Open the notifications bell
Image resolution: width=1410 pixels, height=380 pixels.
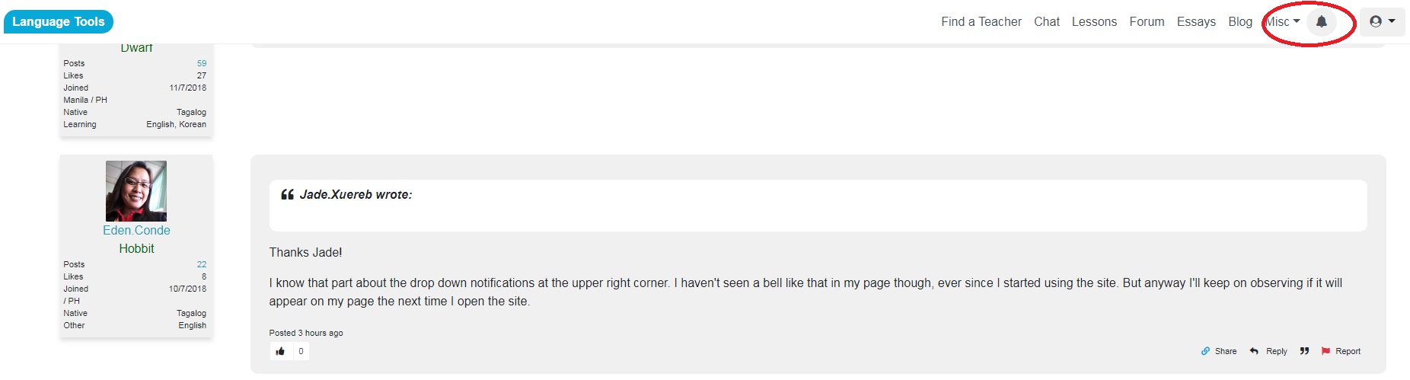point(1322,22)
